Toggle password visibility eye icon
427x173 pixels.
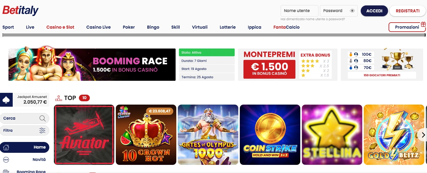[352, 11]
